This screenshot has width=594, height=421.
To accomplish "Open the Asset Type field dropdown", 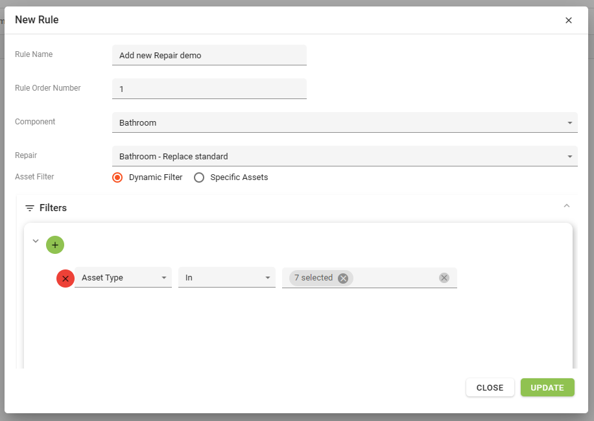I will click(x=123, y=278).
